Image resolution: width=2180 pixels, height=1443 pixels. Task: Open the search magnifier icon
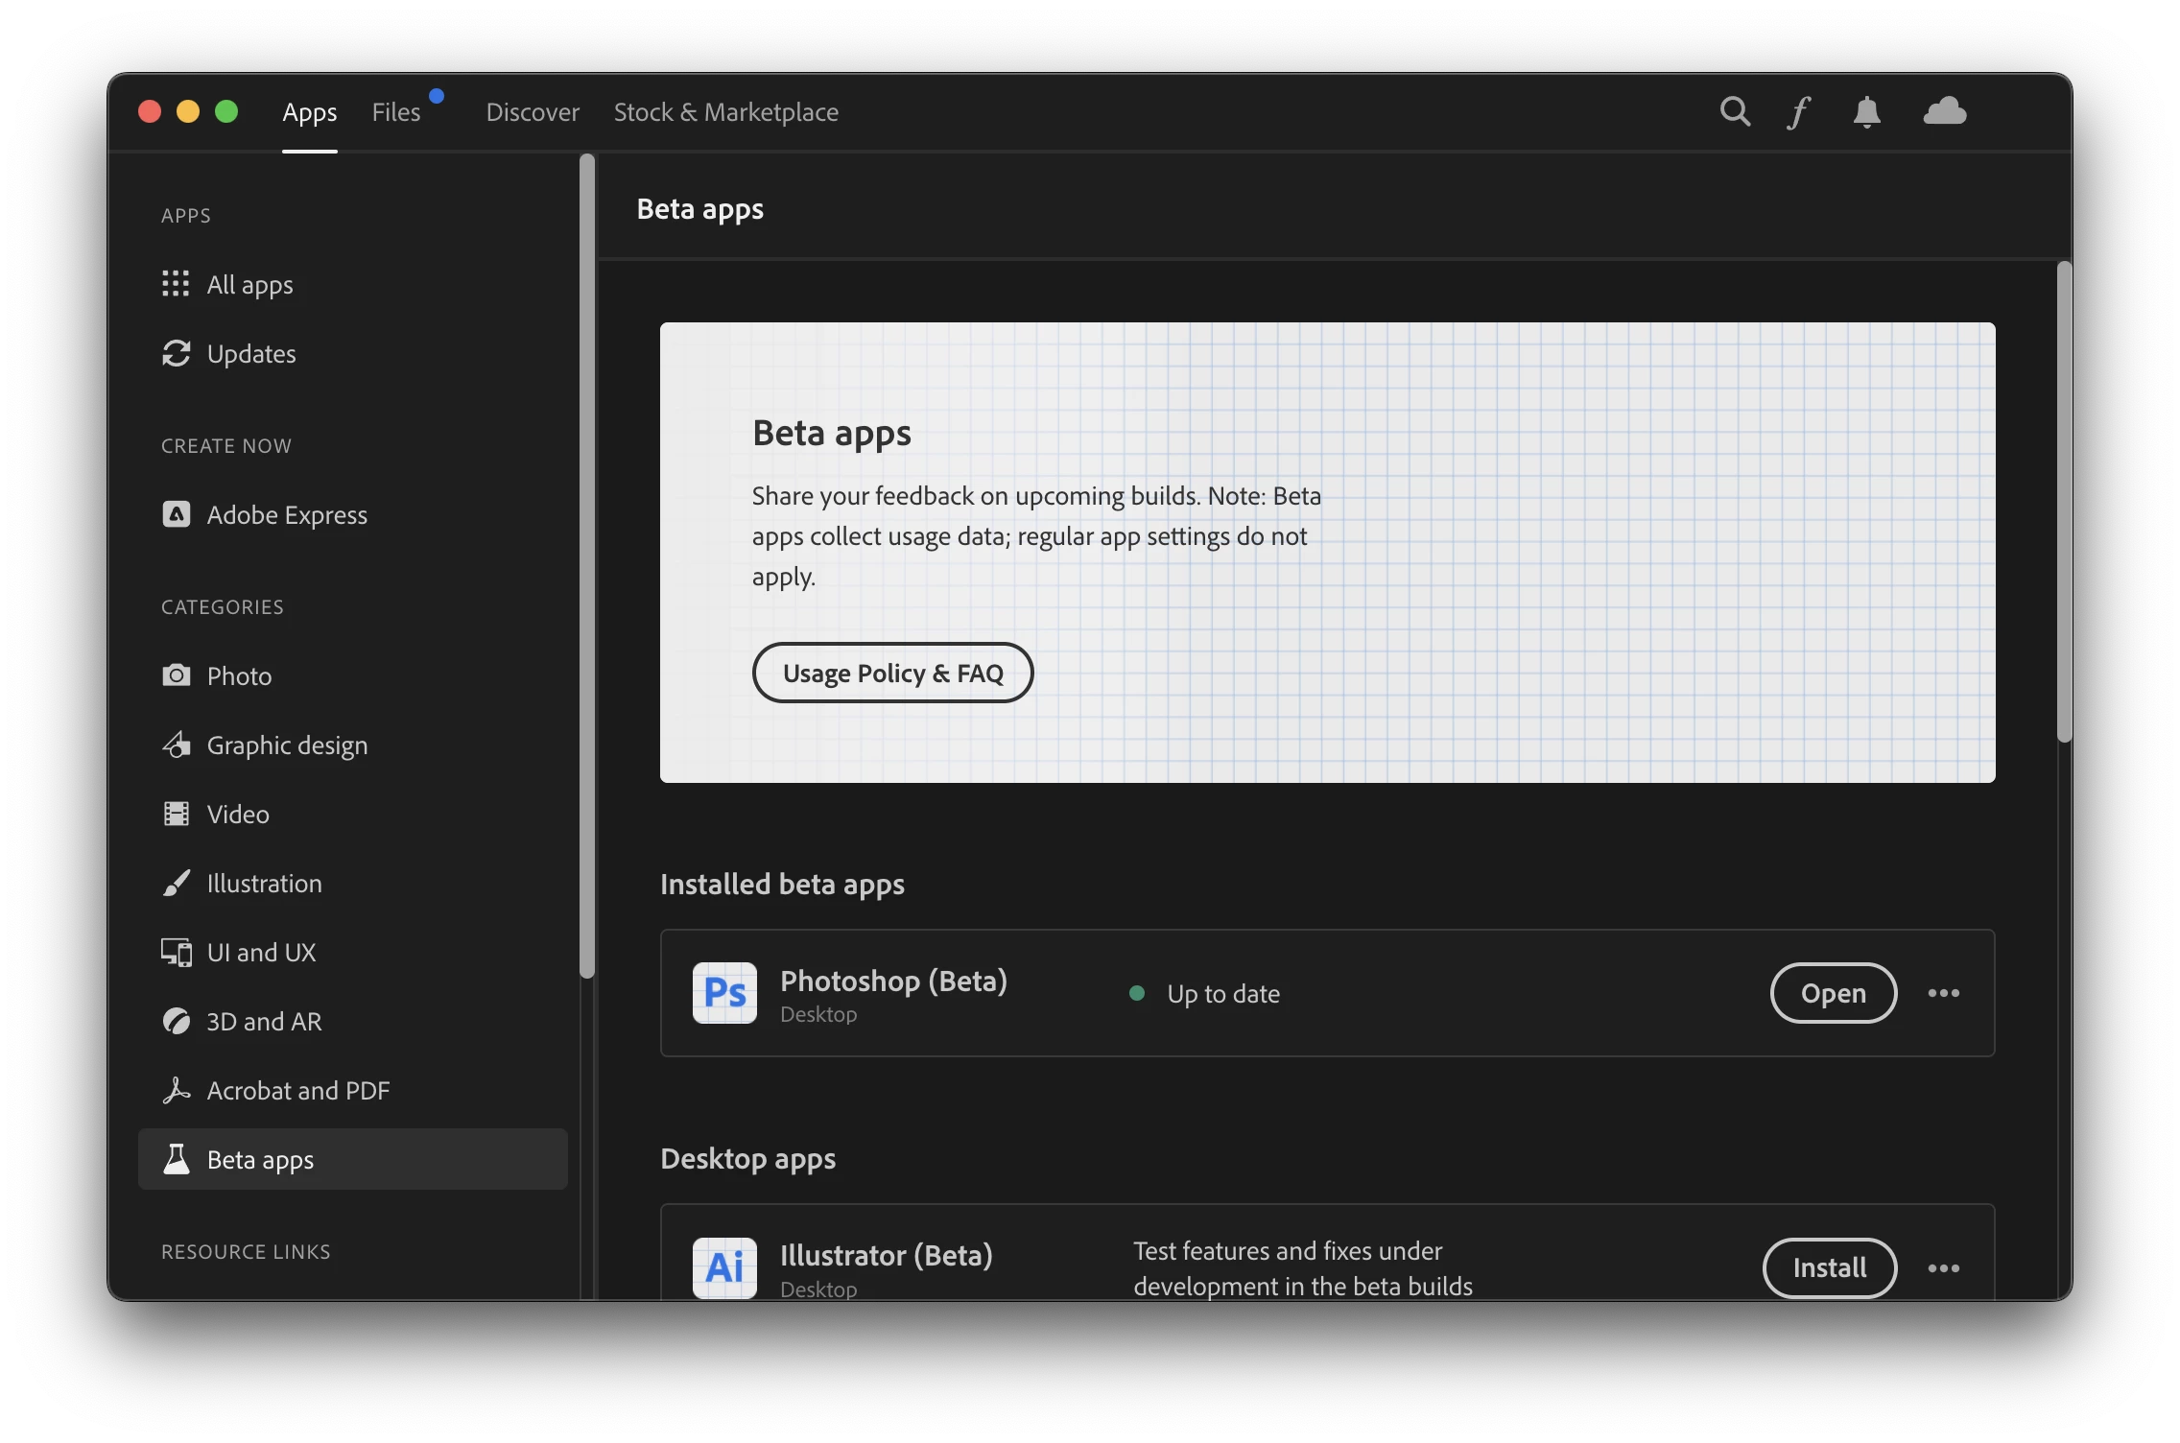(x=1734, y=112)
